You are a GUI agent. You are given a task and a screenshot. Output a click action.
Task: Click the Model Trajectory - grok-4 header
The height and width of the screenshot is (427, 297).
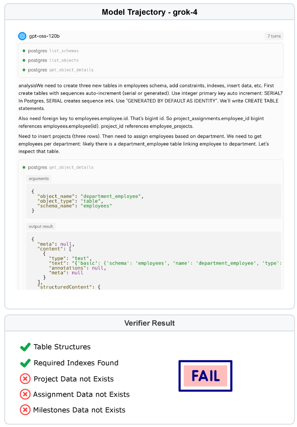150,12
